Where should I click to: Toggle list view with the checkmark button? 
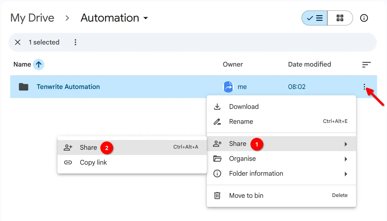pos(315,18)
